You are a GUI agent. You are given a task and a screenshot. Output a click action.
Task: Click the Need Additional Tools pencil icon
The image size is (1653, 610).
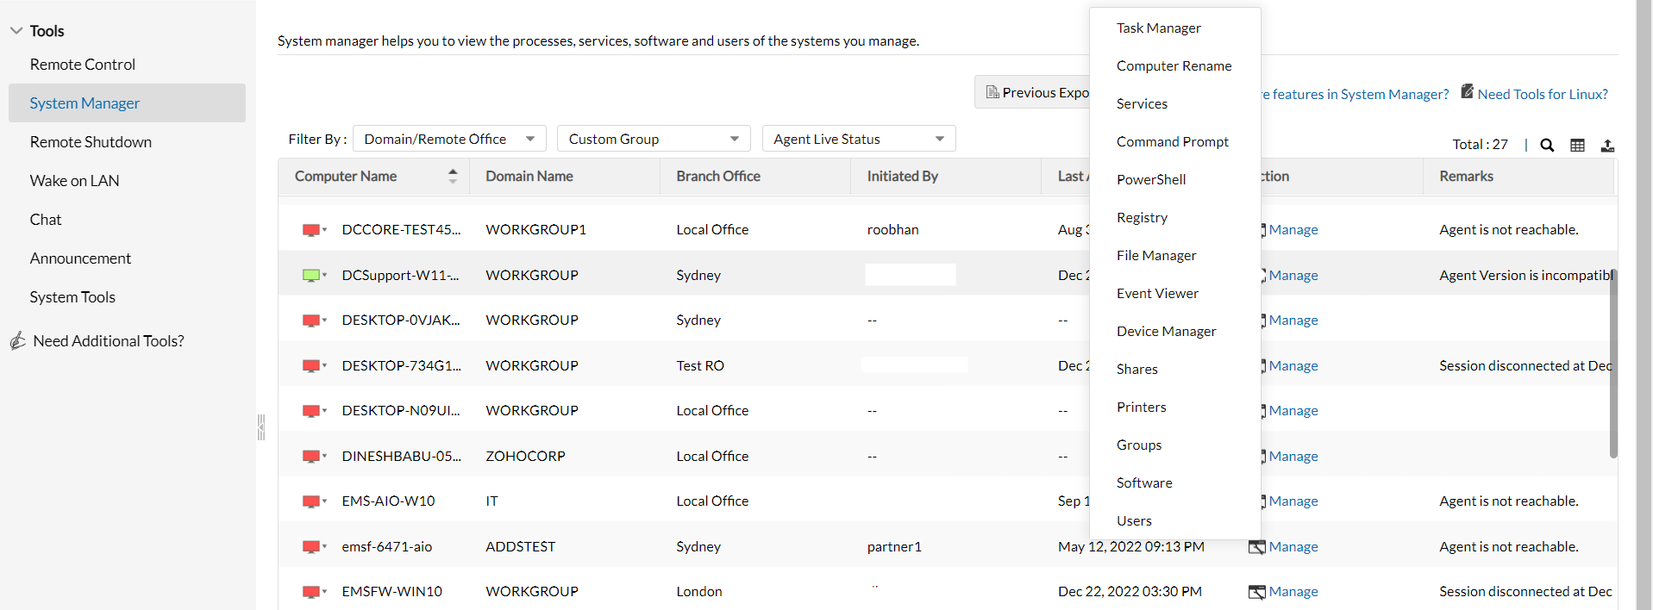tap(18, 341)
